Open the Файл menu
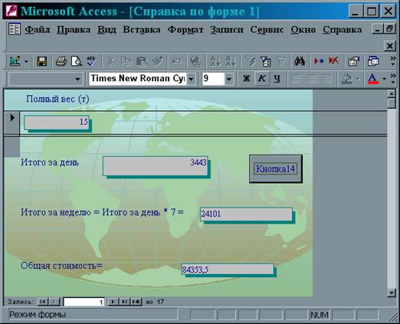400x324 pixels. pos(38,30)
